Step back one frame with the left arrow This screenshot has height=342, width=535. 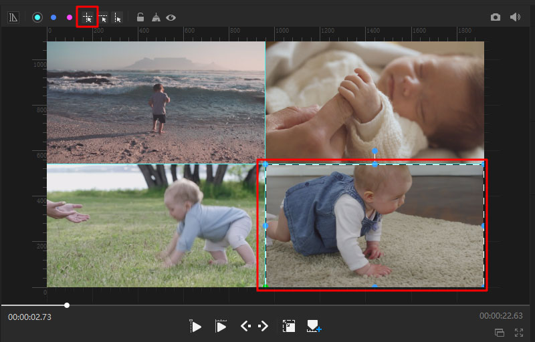(x=245, y=326)
